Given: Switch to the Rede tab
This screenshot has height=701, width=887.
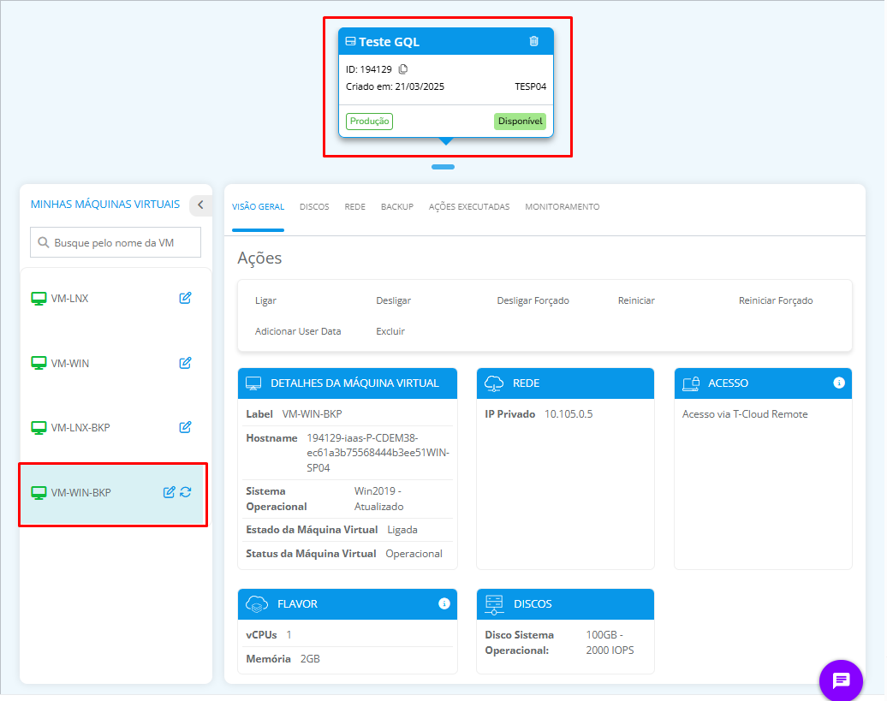Looking at the screenshot, I should pyautogui.click(x=354, y=207).
